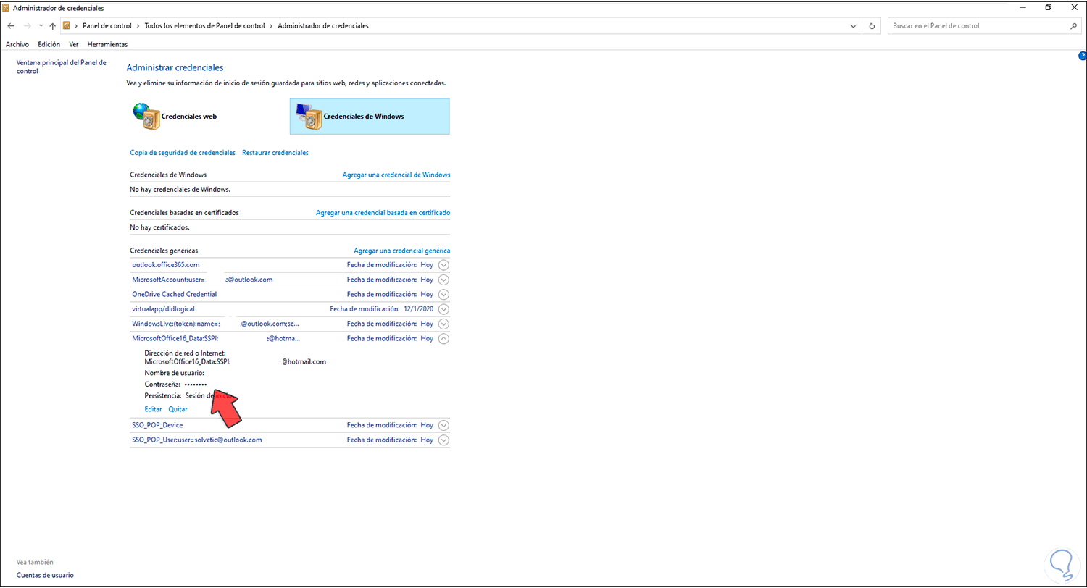Restore the window size

tap(1048, 8)
